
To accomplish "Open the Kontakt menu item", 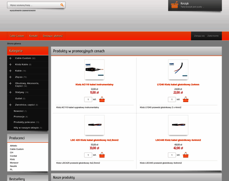I will coord(33,36).
